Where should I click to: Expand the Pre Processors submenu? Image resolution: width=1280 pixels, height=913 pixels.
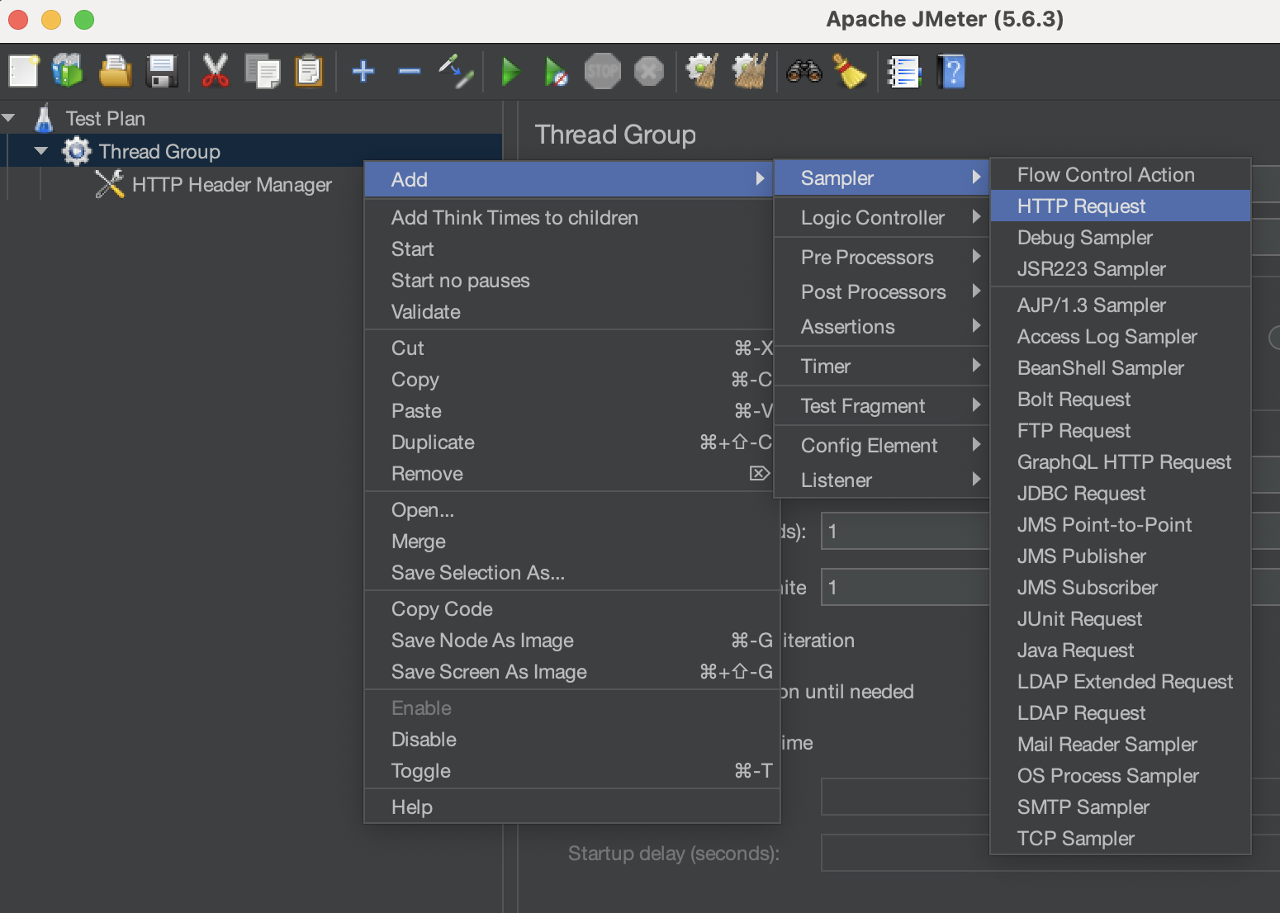click(880, 257)
